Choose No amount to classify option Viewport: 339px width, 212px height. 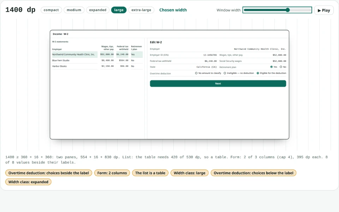point(208,73)
